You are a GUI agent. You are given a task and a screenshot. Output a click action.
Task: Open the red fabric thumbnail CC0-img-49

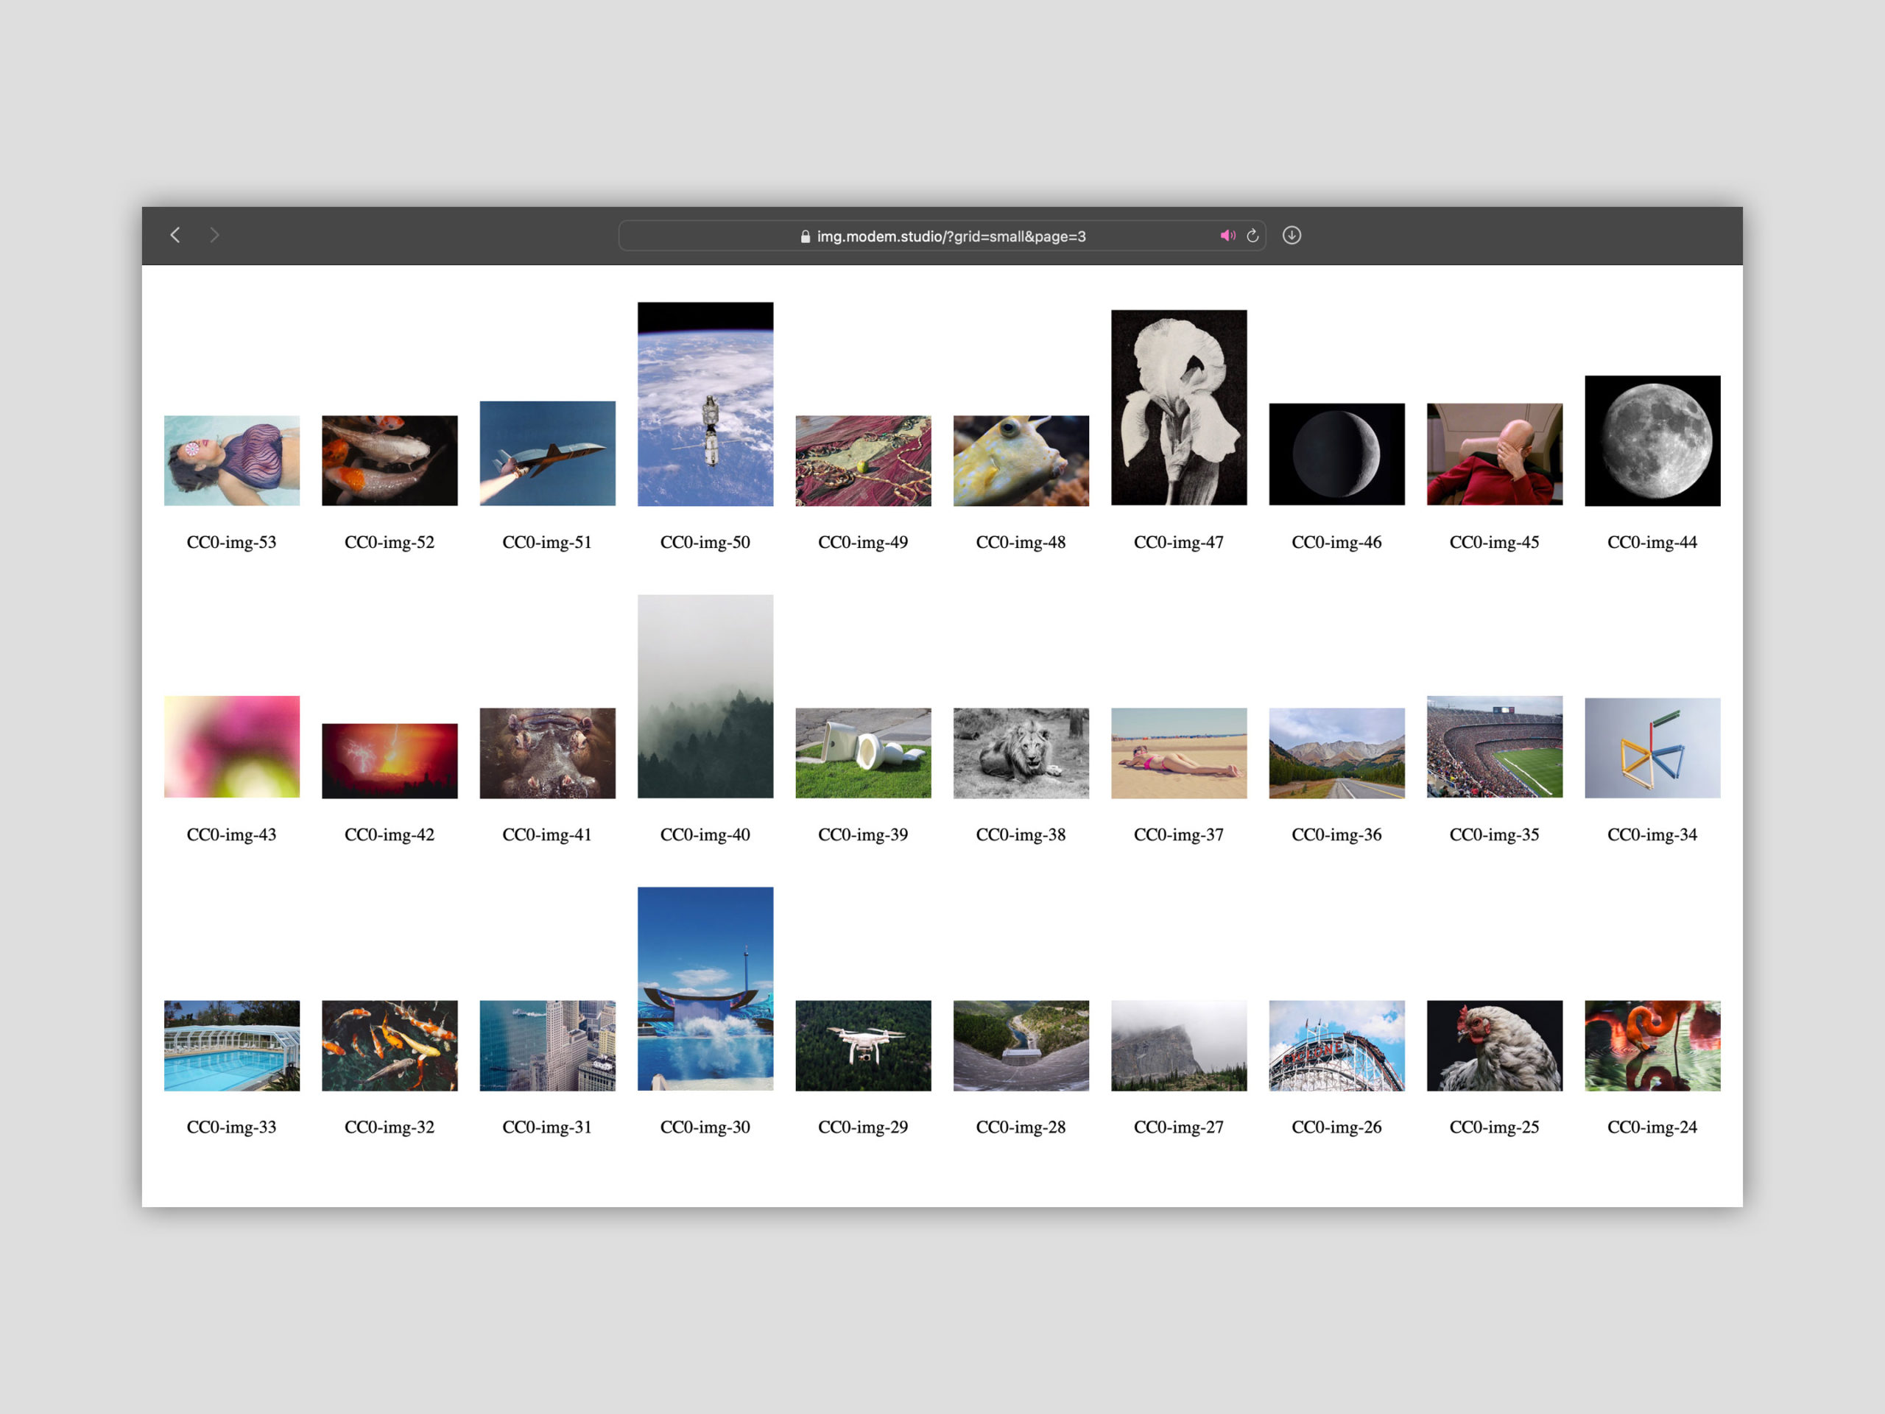[863, 460]
